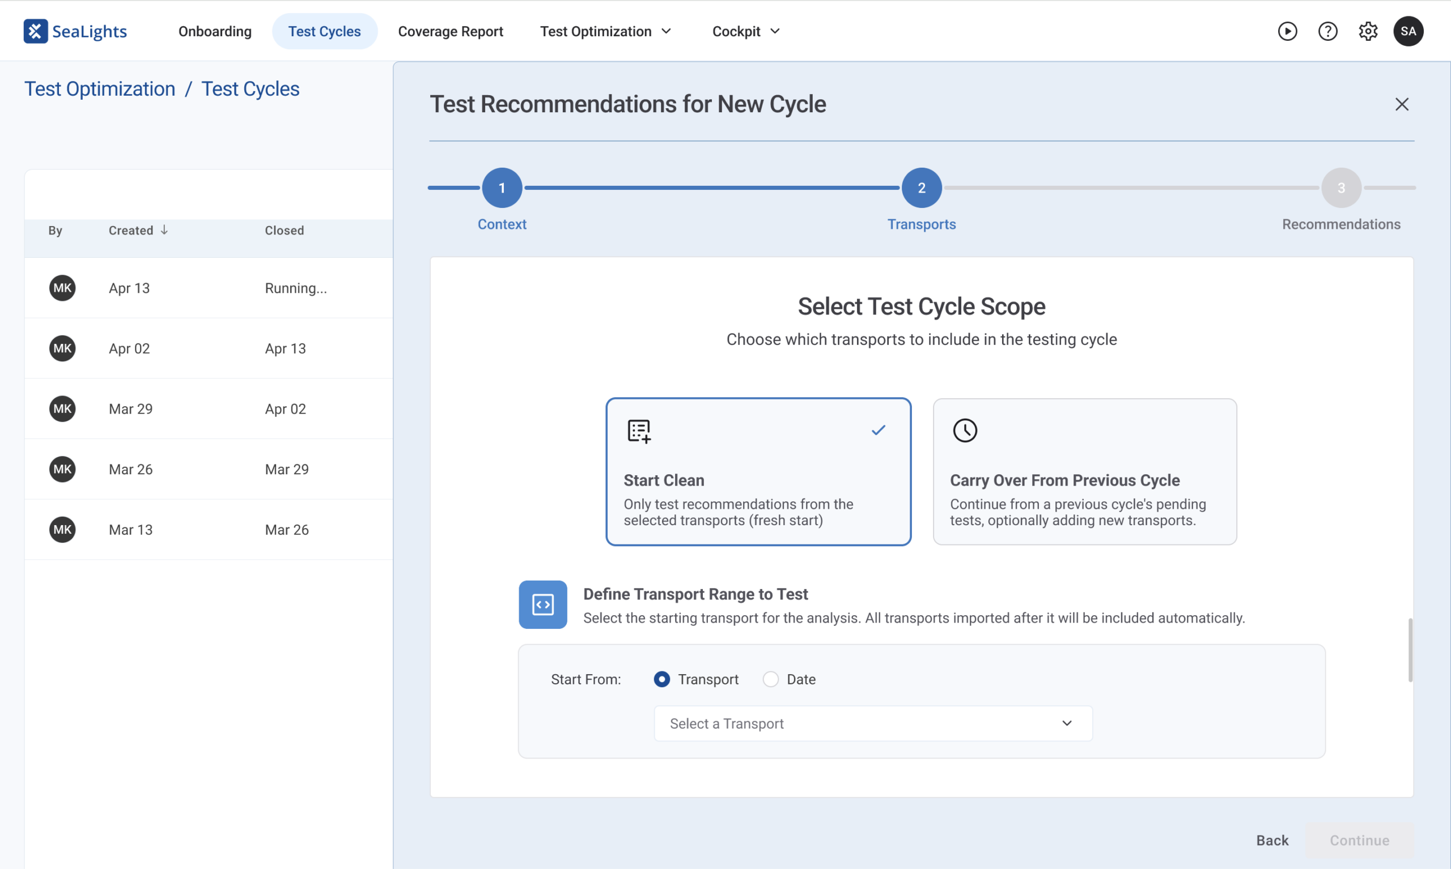Close the Test Recommendations panel with X
The width and height of the screenshot is (1451, 869).
click(1402, 104)
